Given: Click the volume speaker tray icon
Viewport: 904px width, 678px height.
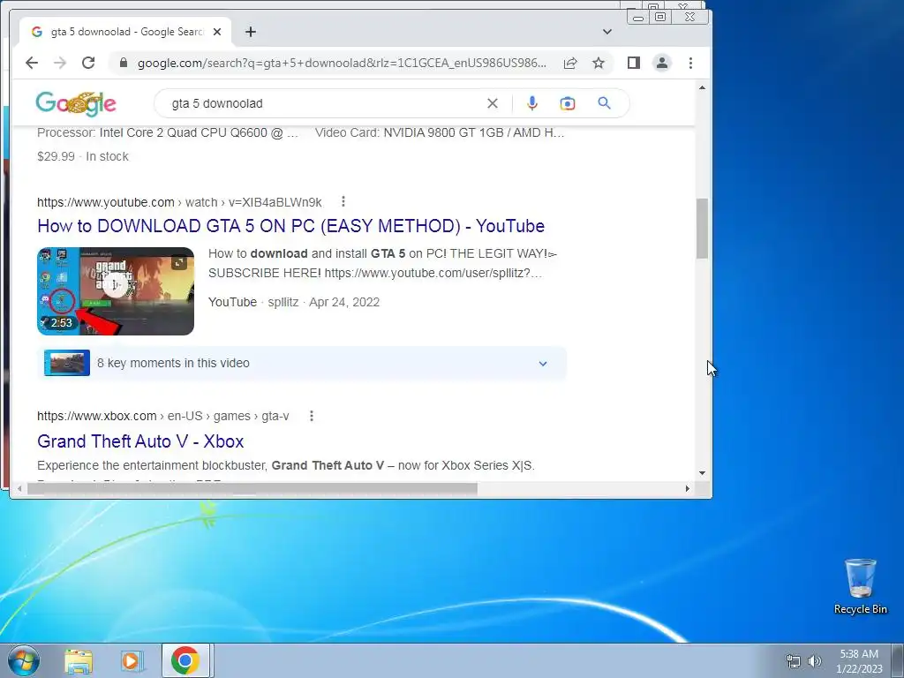Looking at the screenshot, I should tap(815, 660).
